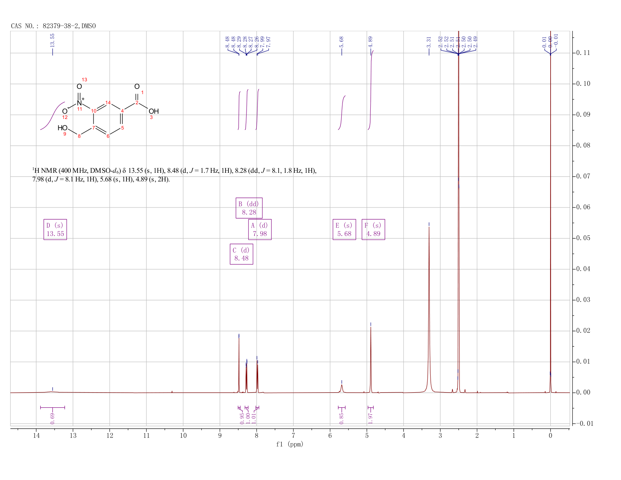Select the multiplet box D (s) 13.55
621x480 pixels.
tap(55, 230)
